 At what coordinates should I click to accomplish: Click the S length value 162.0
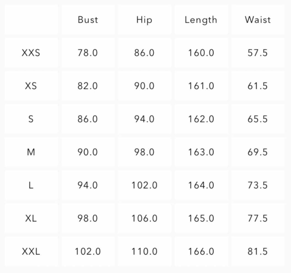201,119
